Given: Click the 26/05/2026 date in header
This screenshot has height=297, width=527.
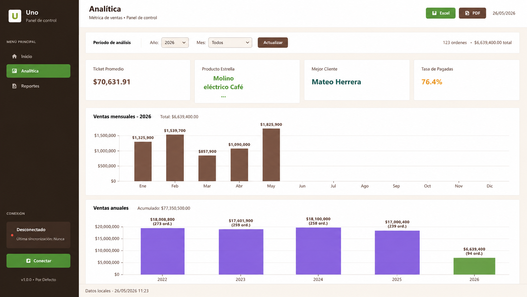Looking at the screenshot, I should (x=504, y=13).
